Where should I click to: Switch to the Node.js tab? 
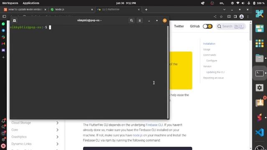71,10
